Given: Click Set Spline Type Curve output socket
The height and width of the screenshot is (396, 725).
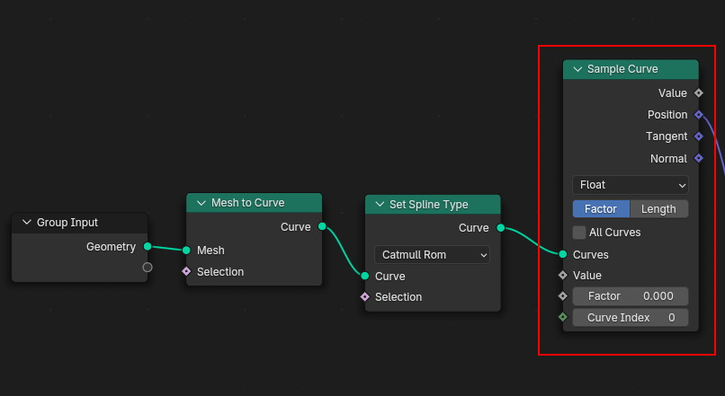Looking at the screenshot, I should point(501,227).
